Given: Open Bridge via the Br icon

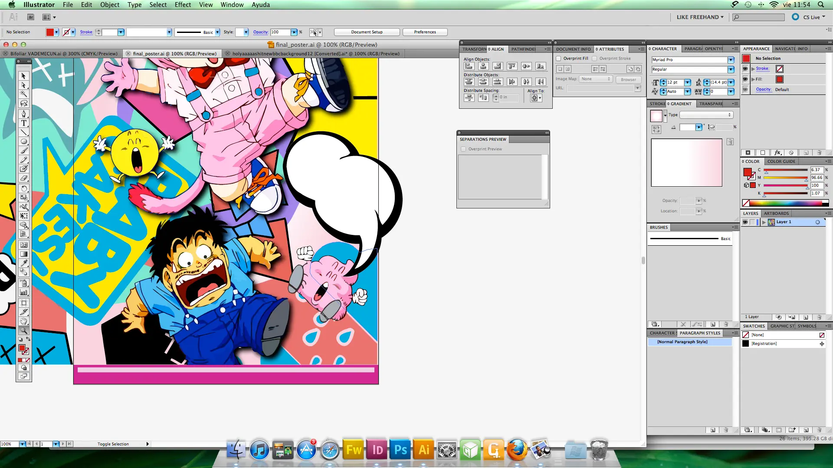Looking at the screenshot, I should point(30,17).
